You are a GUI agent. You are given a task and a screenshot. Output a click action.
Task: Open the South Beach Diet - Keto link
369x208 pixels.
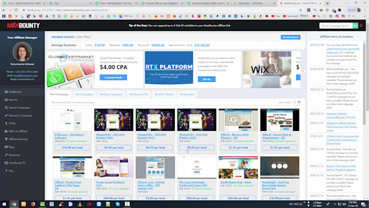coord(236,182)
